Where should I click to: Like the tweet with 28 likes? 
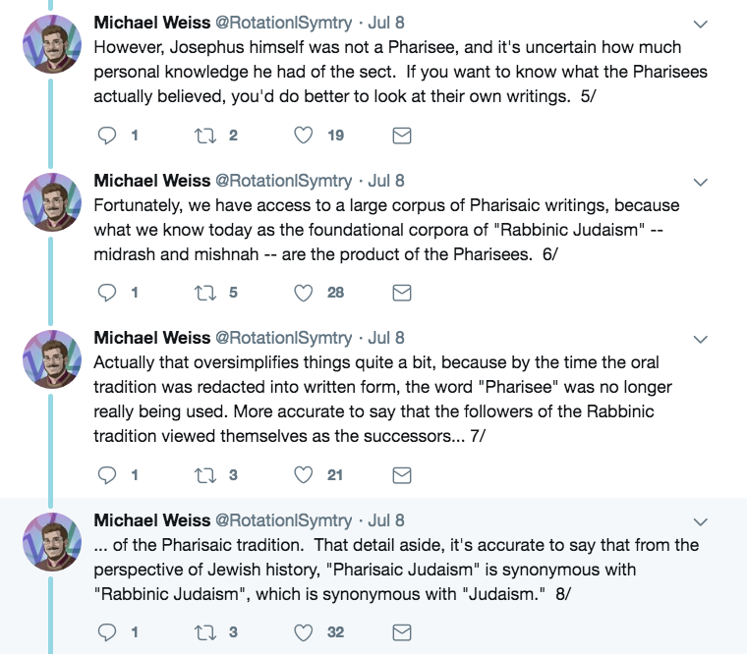tap(305, 293)
